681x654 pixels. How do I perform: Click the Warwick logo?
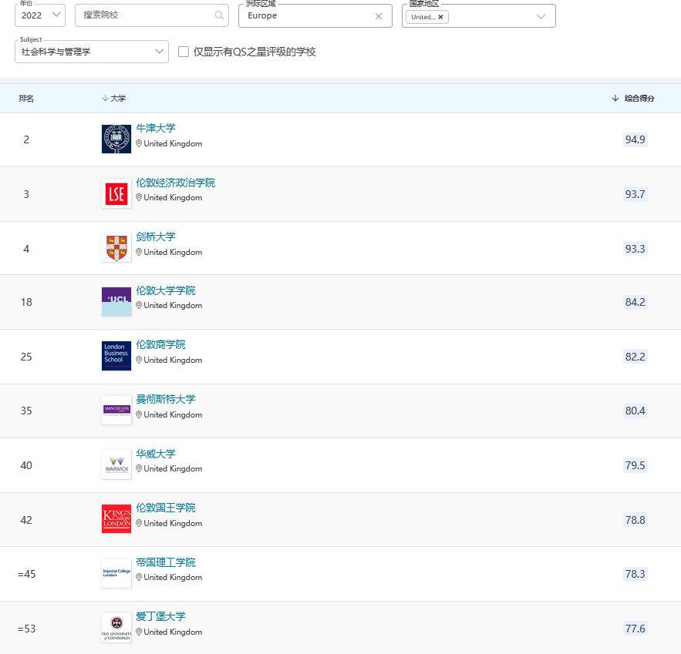click(x=116, y=465)
